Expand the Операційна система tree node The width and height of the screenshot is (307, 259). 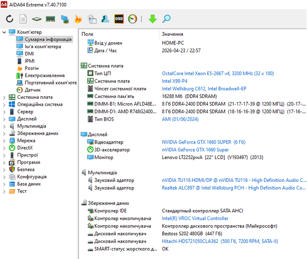4,104
